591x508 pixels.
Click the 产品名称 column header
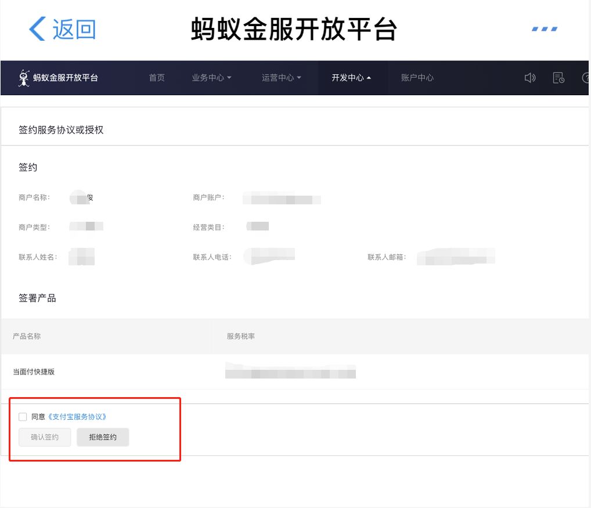click(x=27, y=336)
